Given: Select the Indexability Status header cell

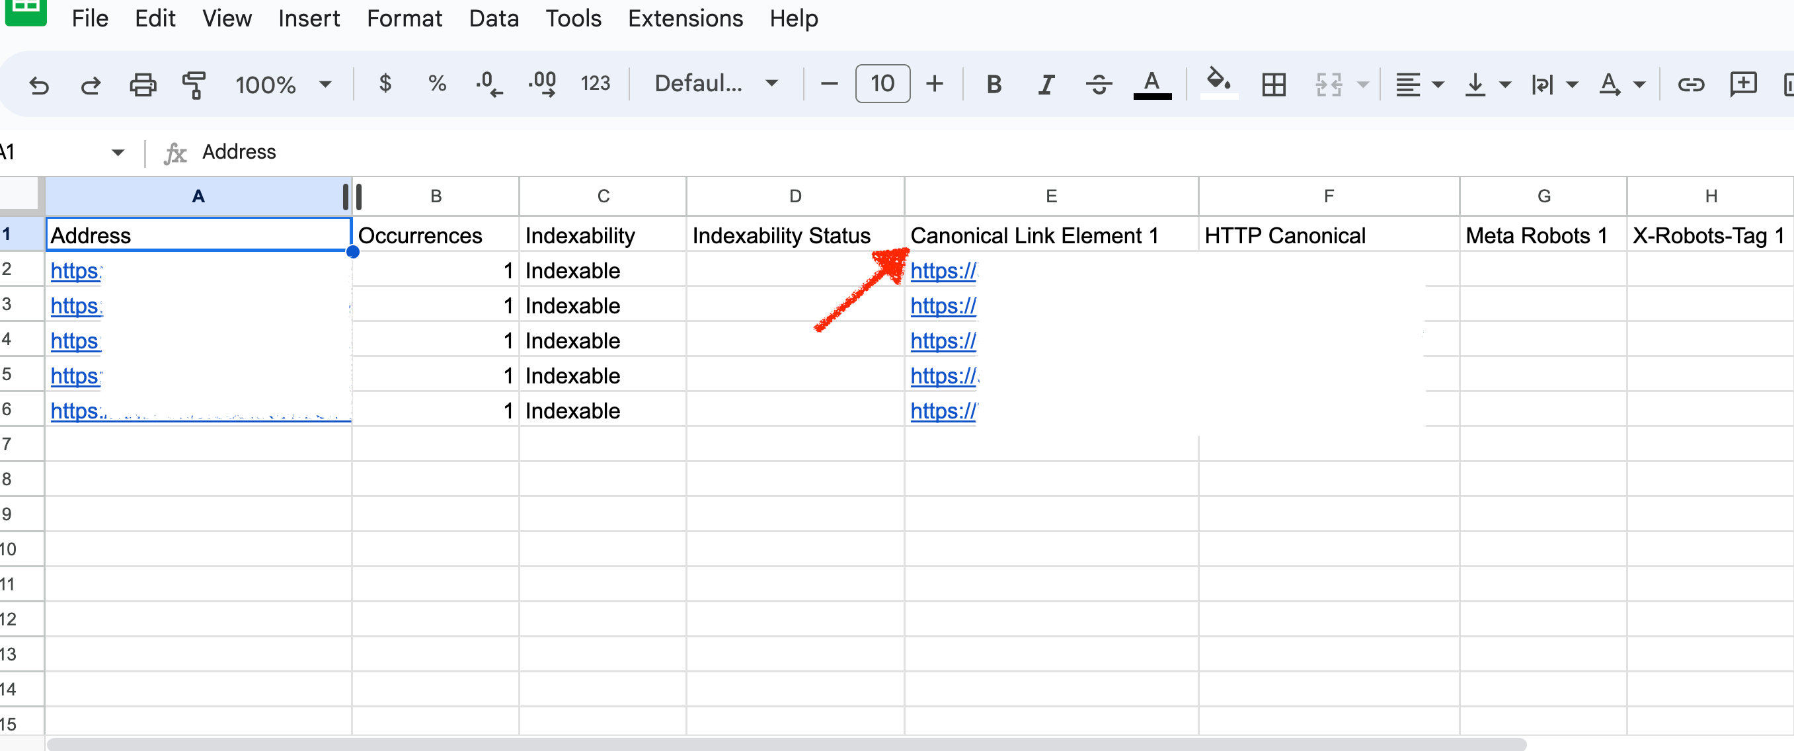Looking at the screenshot, I should [795, 235].
